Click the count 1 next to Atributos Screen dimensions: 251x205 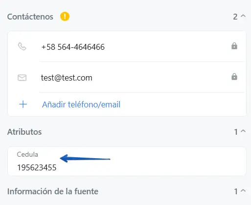236,132
